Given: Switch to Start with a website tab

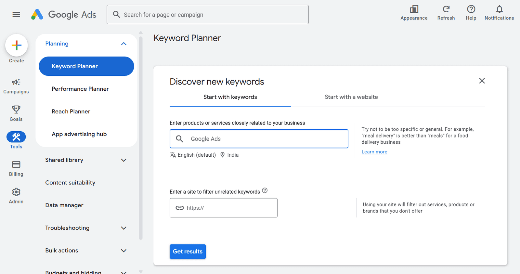Looking at the screenshot, I should pos(351,97).
